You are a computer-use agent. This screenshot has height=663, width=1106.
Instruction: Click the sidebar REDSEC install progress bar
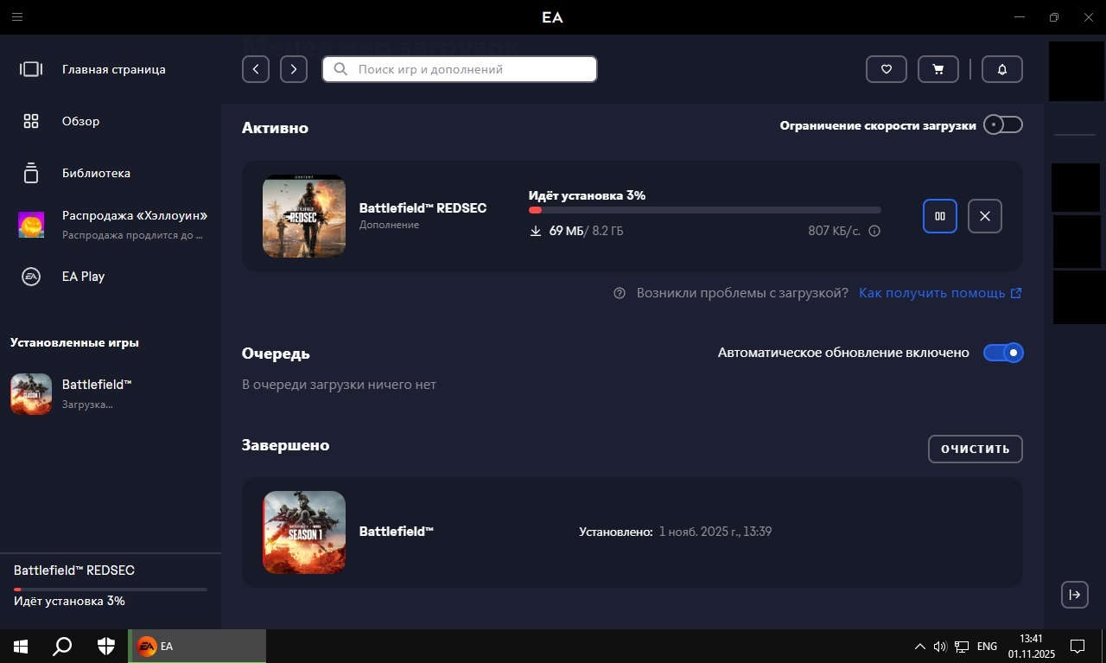[x=111, y=590]
